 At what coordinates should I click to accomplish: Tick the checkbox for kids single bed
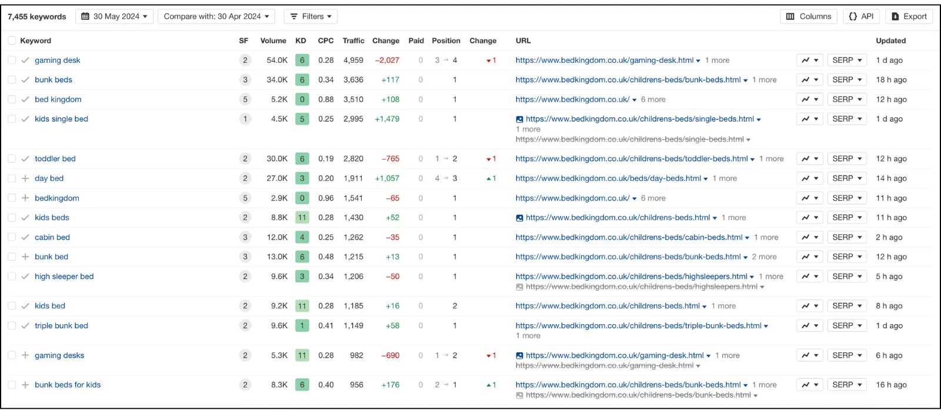(12, 119)
